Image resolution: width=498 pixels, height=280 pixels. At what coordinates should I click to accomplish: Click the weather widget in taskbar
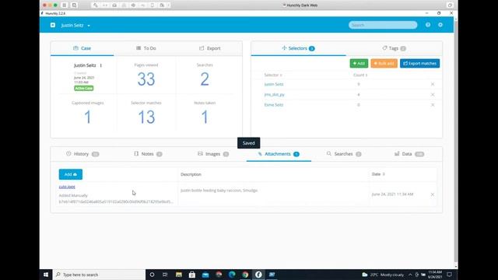coord(383,275)
